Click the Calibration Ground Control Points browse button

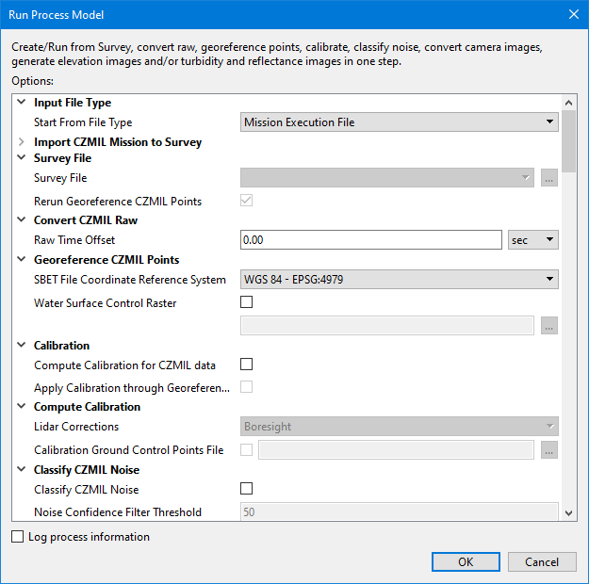pos(549,450)
